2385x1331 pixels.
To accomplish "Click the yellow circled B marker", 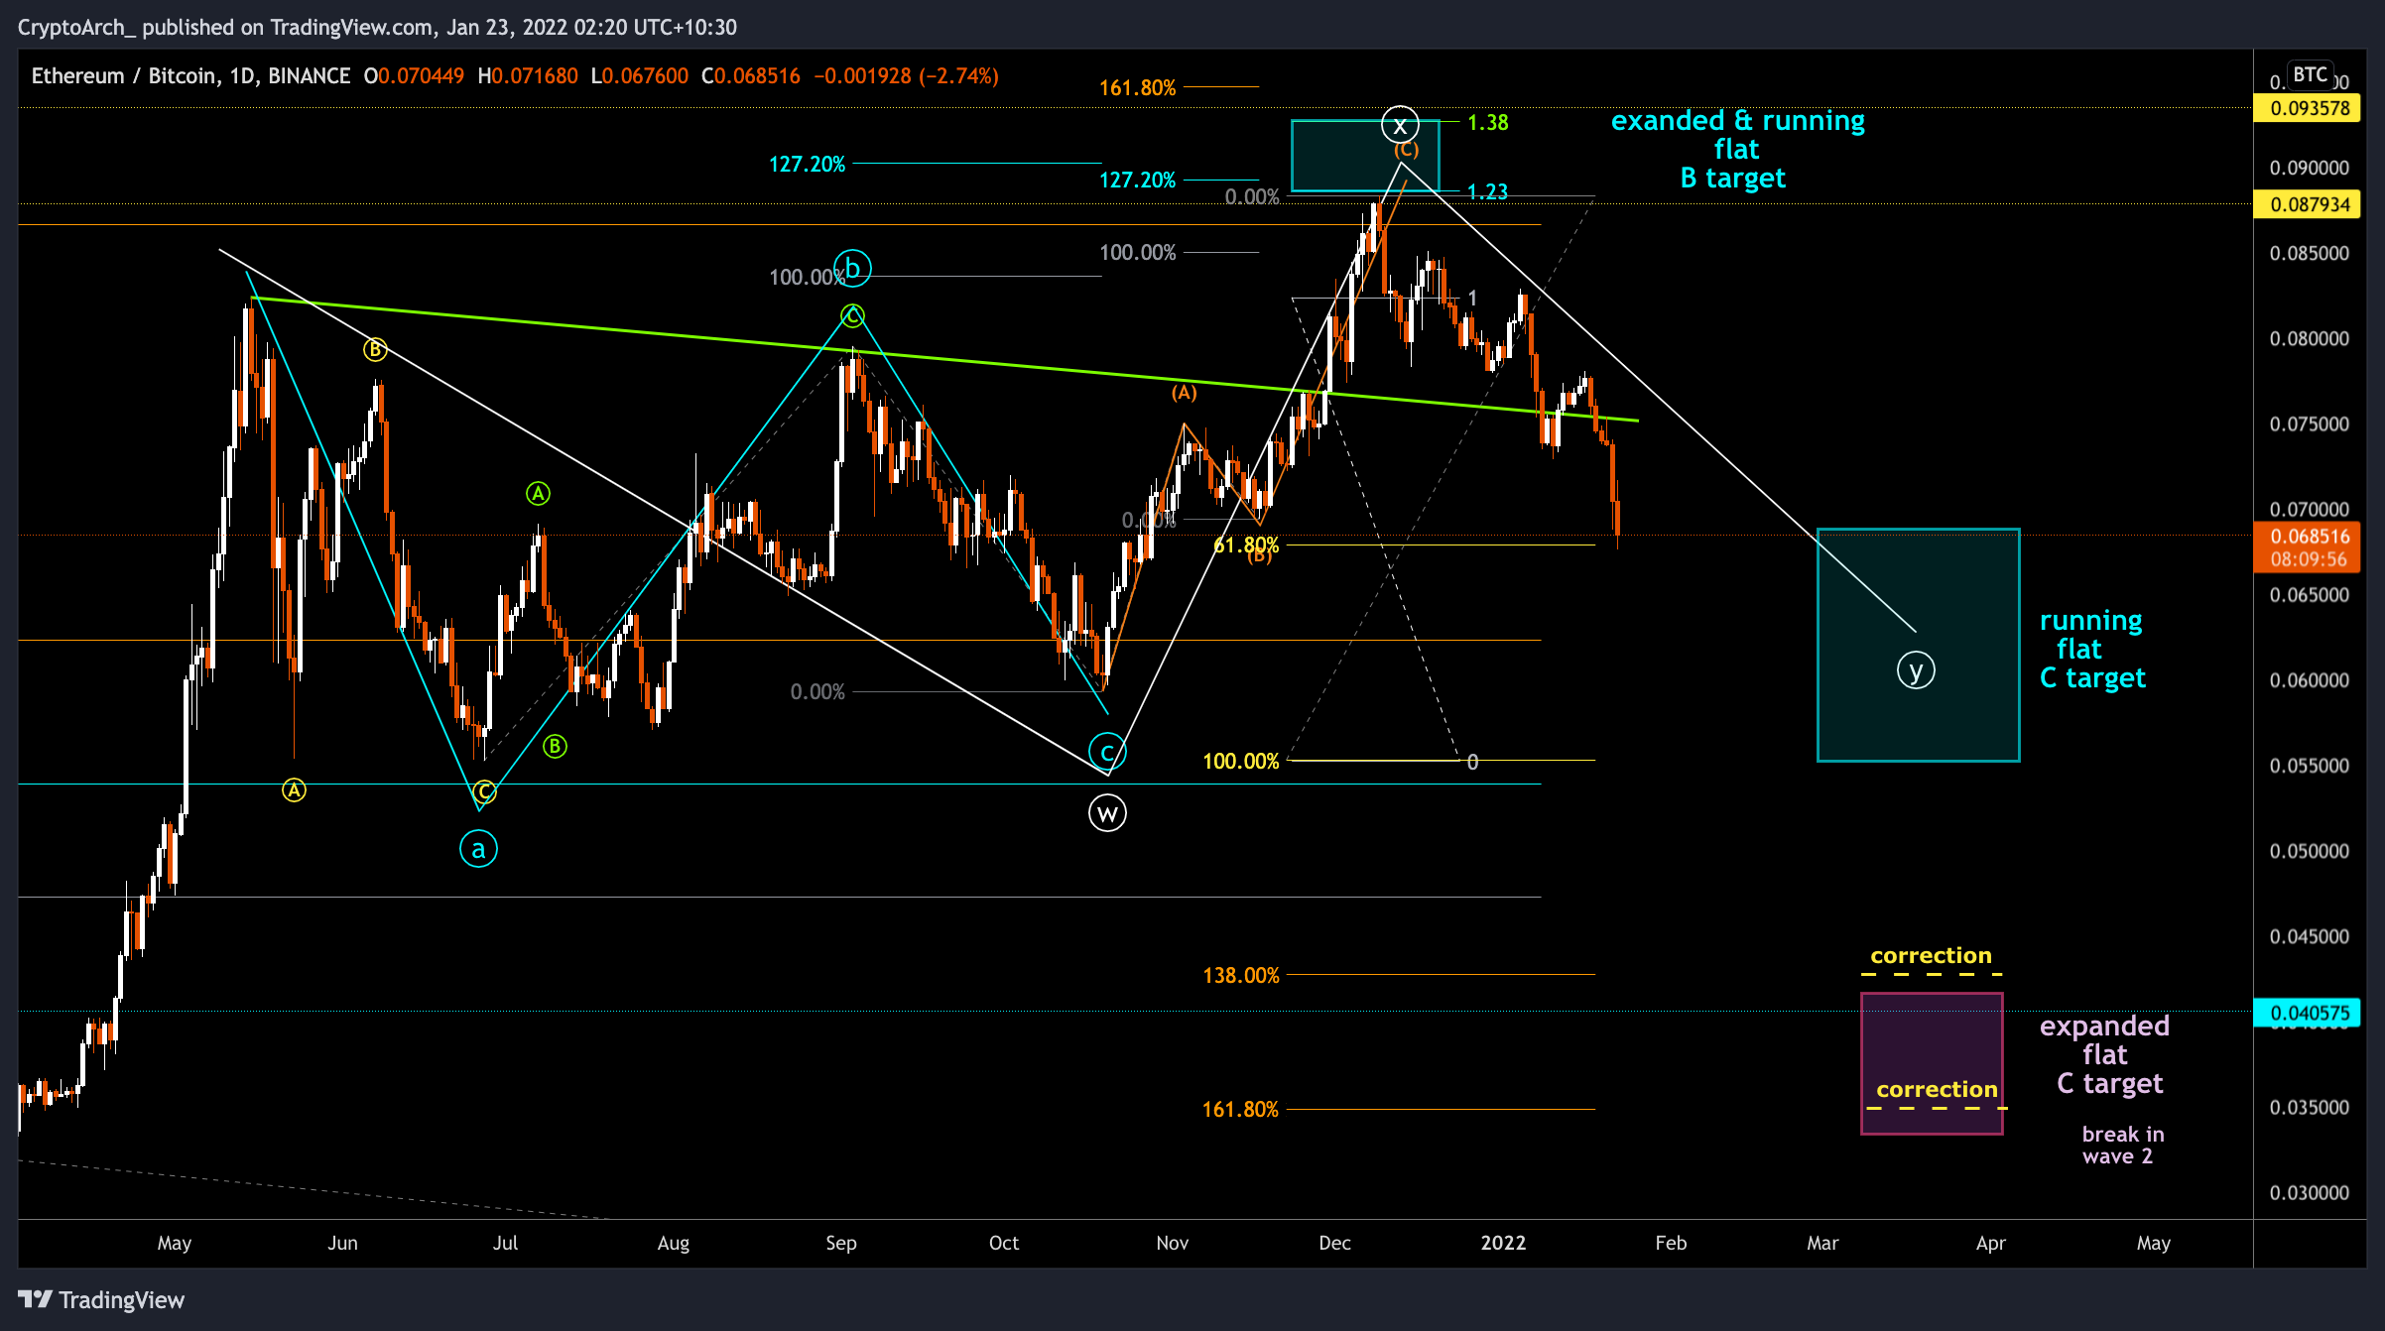I will coord(374,349).
